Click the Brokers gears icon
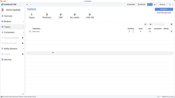 2,22
